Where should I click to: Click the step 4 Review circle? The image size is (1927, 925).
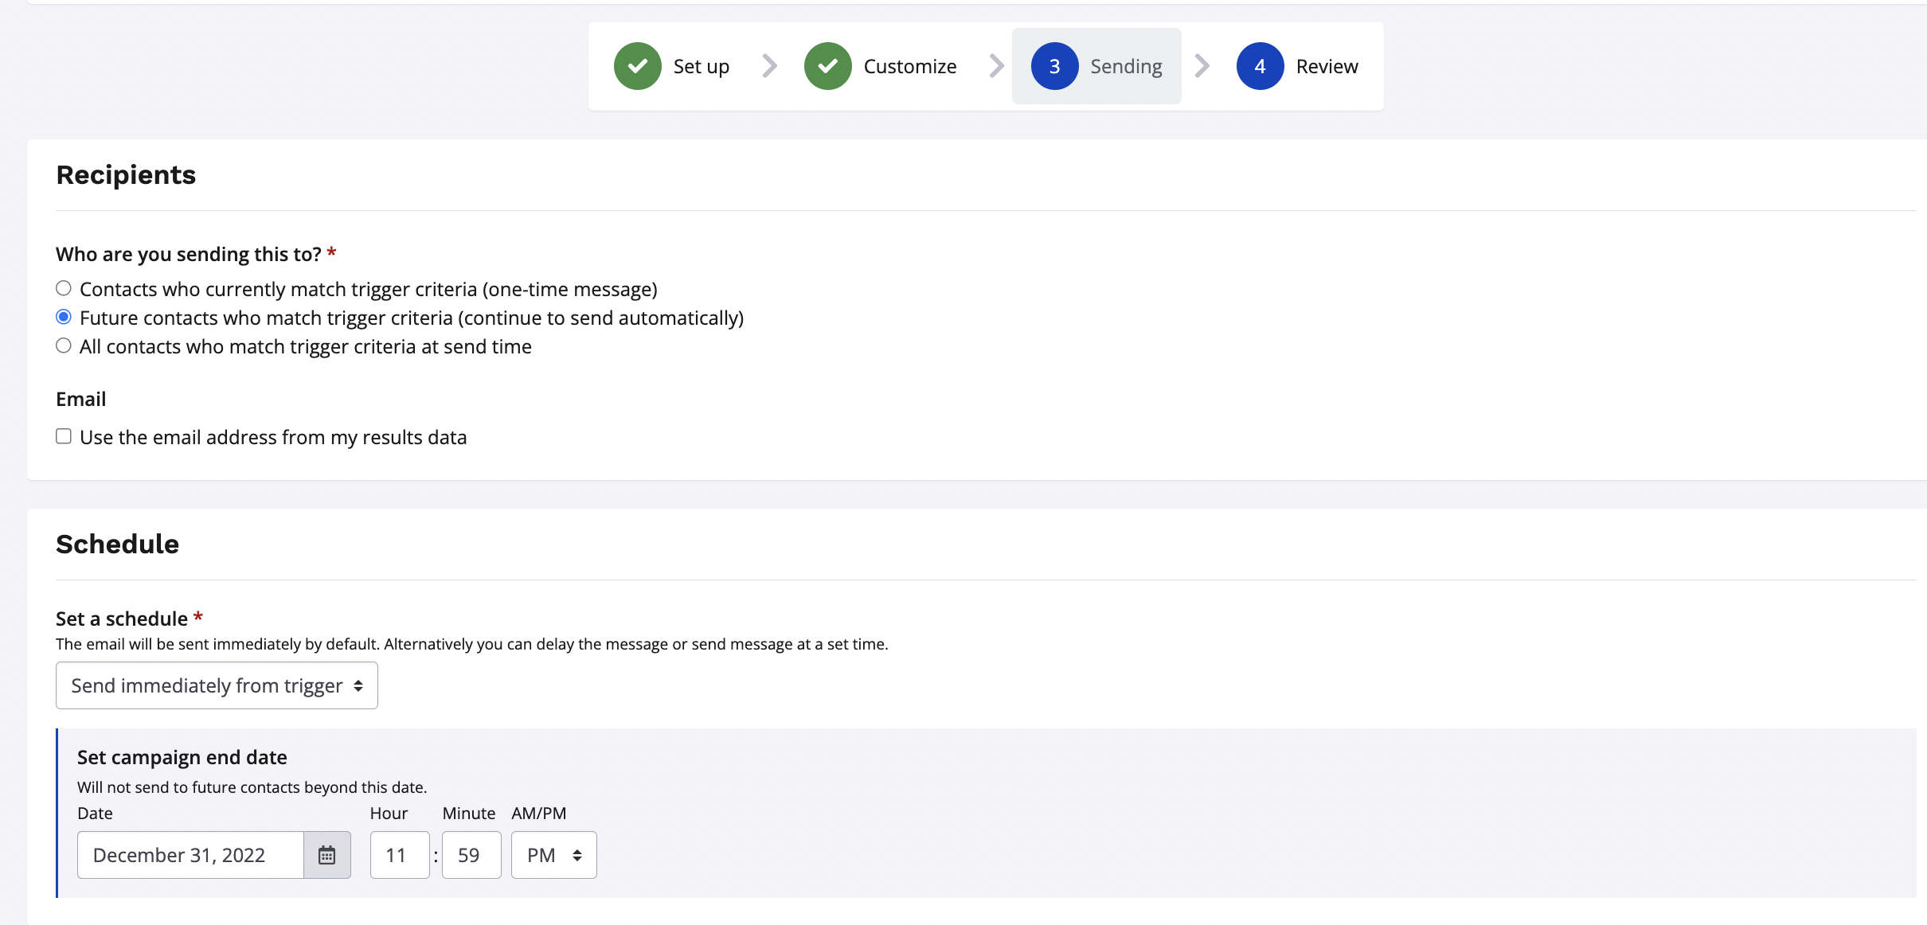point(1261,66)
